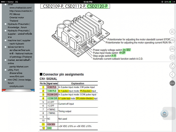Open new tab with the plus tab icon
The image size is (176, 132).
(172, 49)
